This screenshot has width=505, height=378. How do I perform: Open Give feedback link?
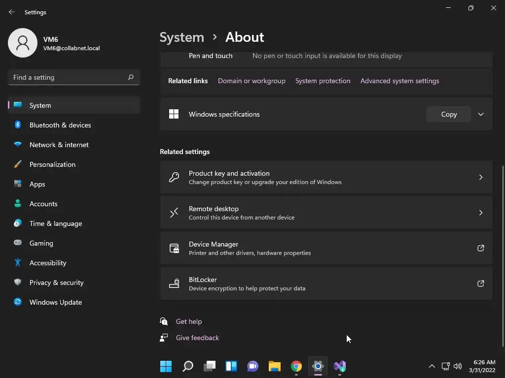pos(197,338)
